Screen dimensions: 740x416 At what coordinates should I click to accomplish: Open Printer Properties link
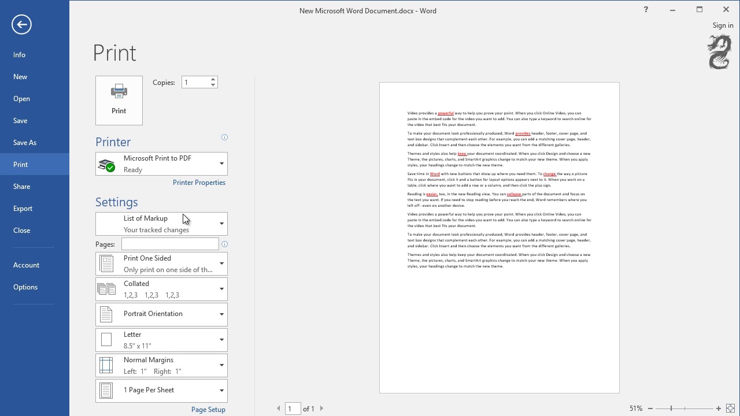tap(199, 183)
